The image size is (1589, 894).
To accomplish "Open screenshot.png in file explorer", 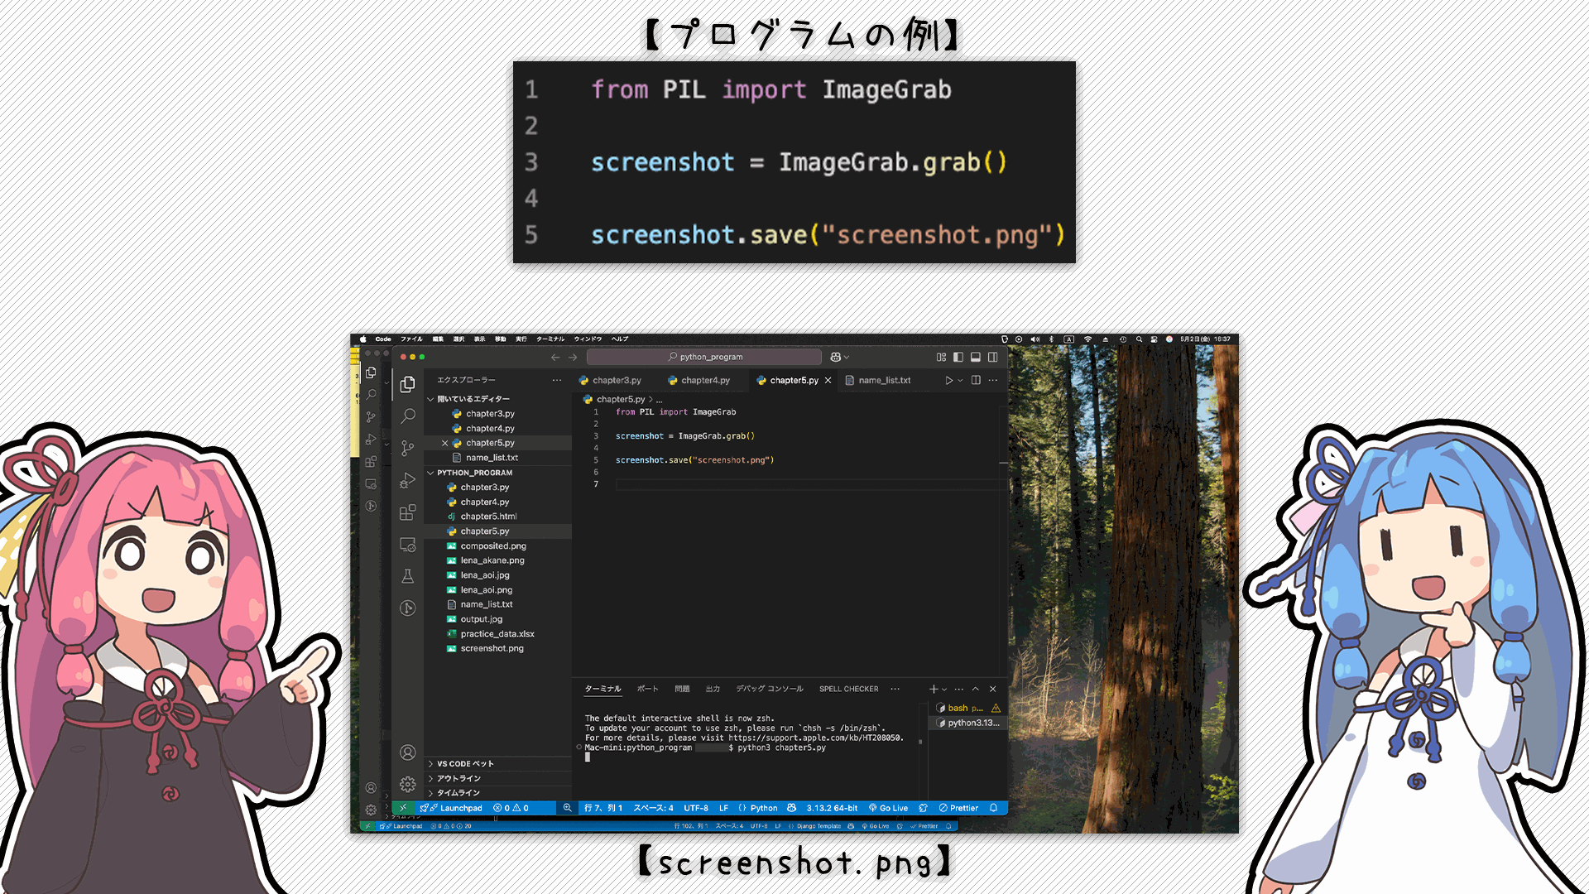I will [492, 648].
